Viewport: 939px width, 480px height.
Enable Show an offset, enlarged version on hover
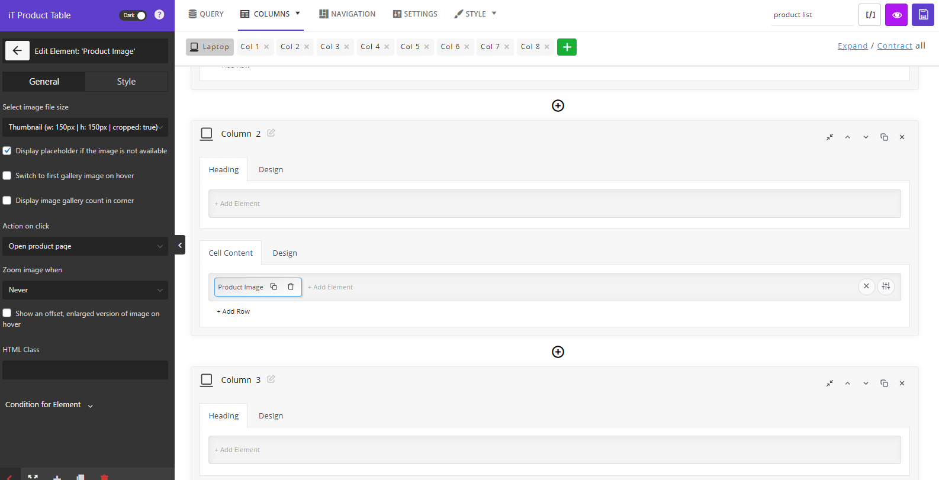tap(7, 313)
